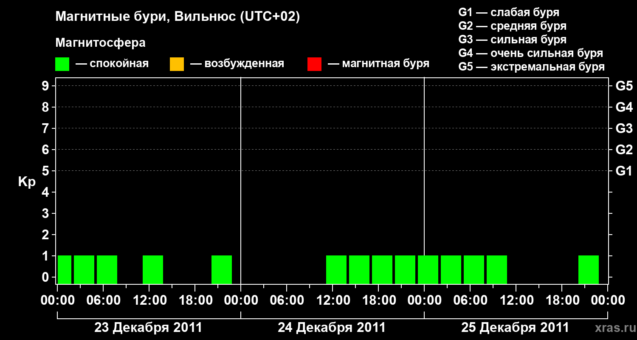Click the right-axis 'G3' storm level label
637x340 pixels.
(x=624, y=128)
